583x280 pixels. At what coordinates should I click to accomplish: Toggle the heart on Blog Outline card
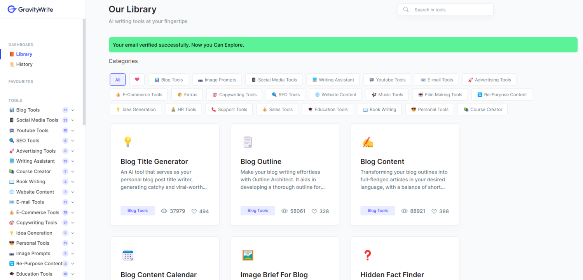pyautogui.click(x=314, y=211)
